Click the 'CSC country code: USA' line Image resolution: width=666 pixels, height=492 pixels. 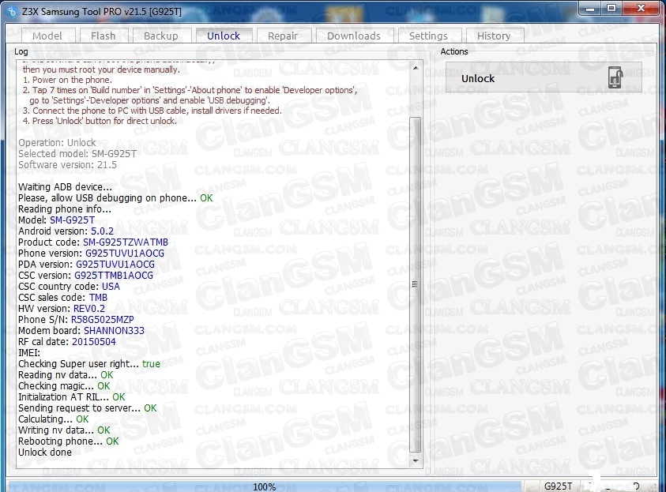pyautogui.click(x=70, y=286)
